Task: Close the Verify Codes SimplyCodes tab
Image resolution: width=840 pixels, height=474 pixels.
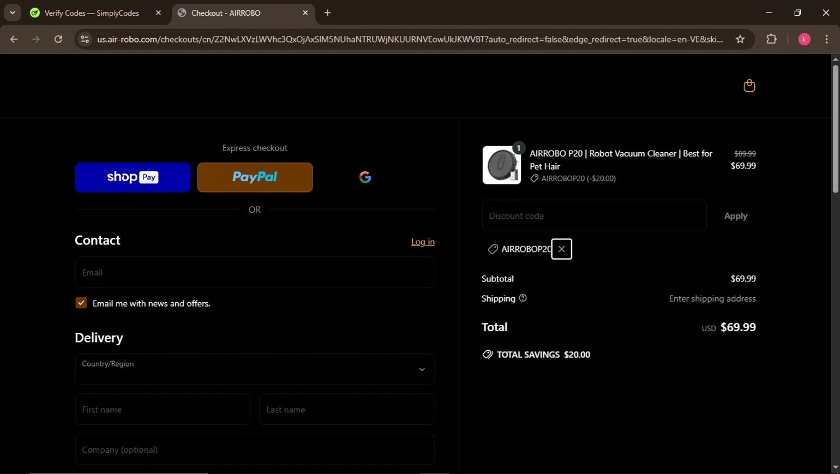Action: coord(158,13)
